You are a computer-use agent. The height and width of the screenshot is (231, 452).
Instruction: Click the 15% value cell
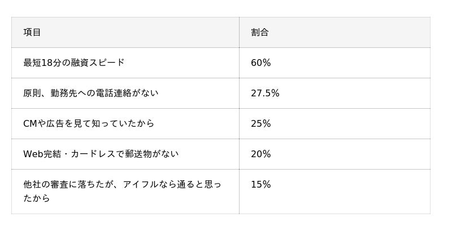coord(261,185)
